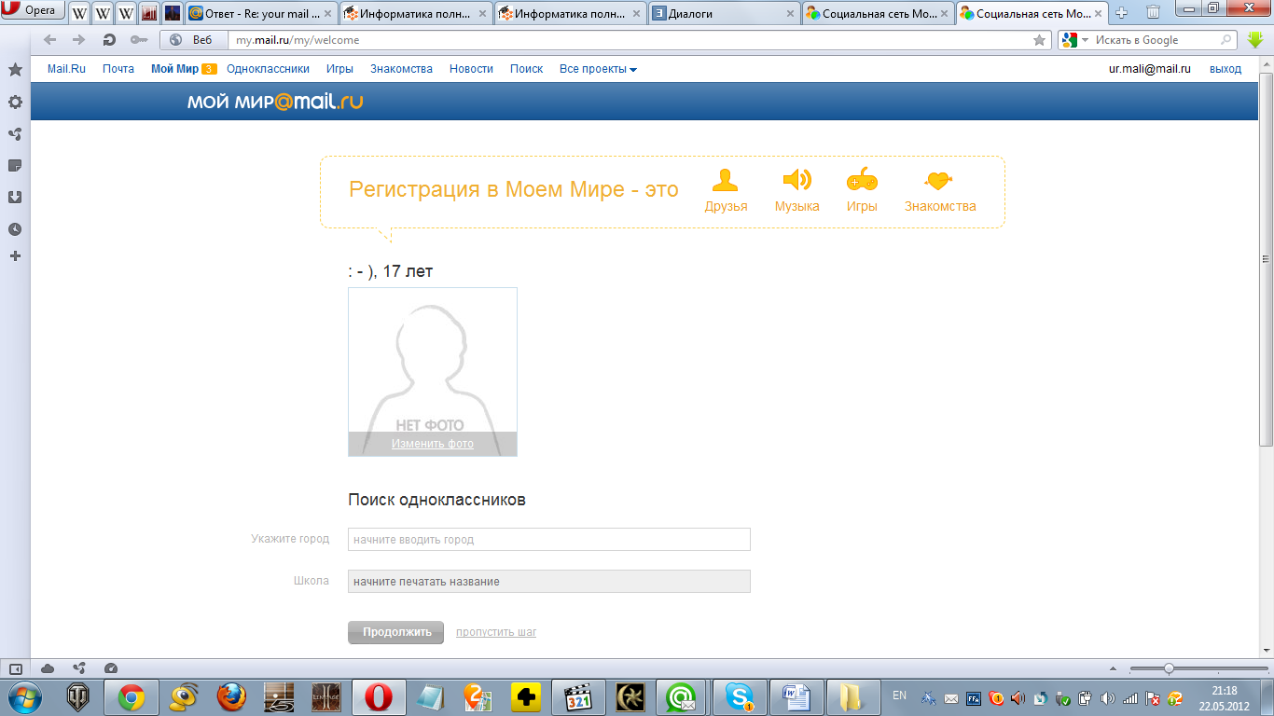1274x716 pixels.
Task: Click the city input field
Action: [x=549, y=540]
